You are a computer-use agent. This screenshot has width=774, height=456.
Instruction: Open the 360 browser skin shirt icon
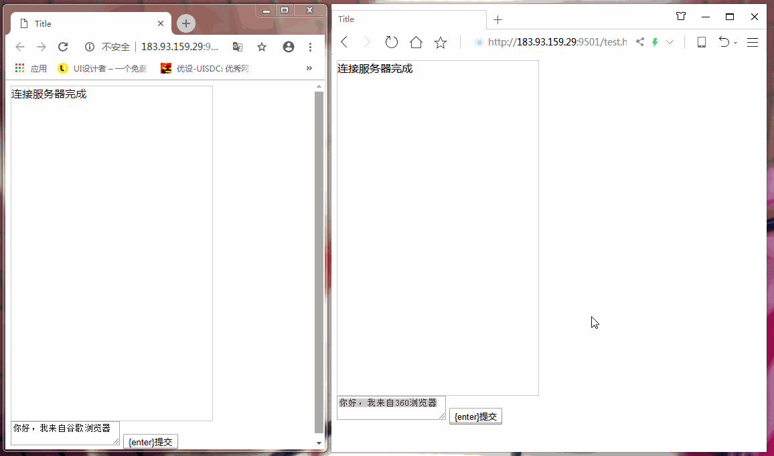[x=681, y=17]
